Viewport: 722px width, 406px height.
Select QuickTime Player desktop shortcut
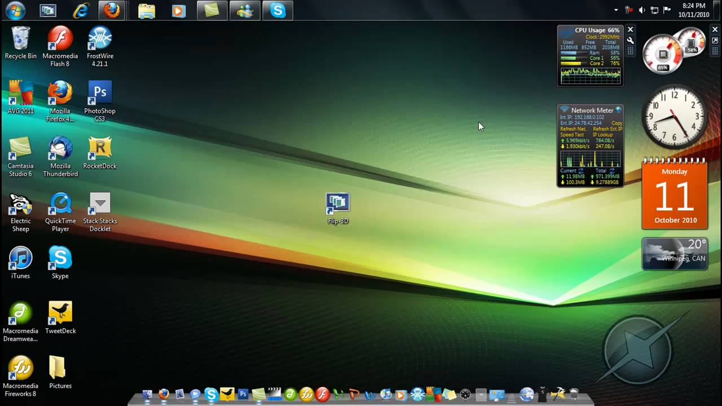coord(60,212)
